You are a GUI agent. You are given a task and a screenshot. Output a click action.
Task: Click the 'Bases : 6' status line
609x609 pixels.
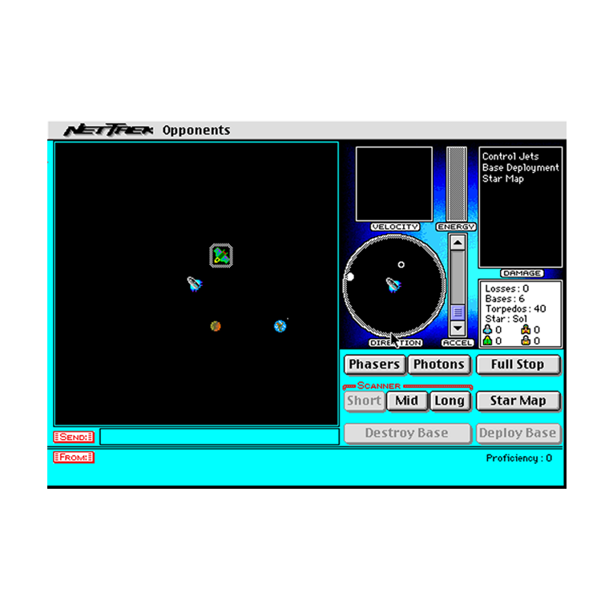pyautogui.click(x=505, y=299)
